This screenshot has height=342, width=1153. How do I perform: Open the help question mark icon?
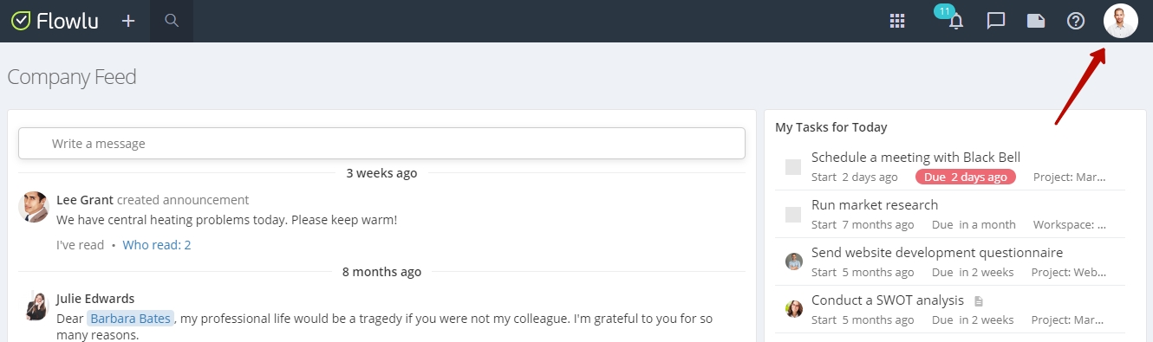[1076, 21]
